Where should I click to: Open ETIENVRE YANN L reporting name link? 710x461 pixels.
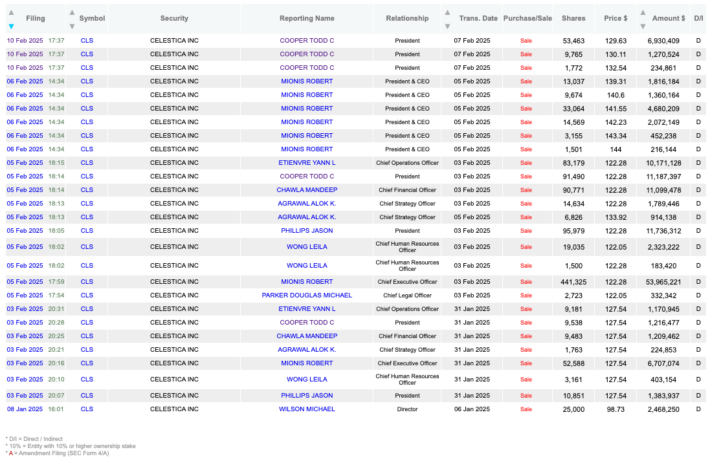(x=307, y=162)
